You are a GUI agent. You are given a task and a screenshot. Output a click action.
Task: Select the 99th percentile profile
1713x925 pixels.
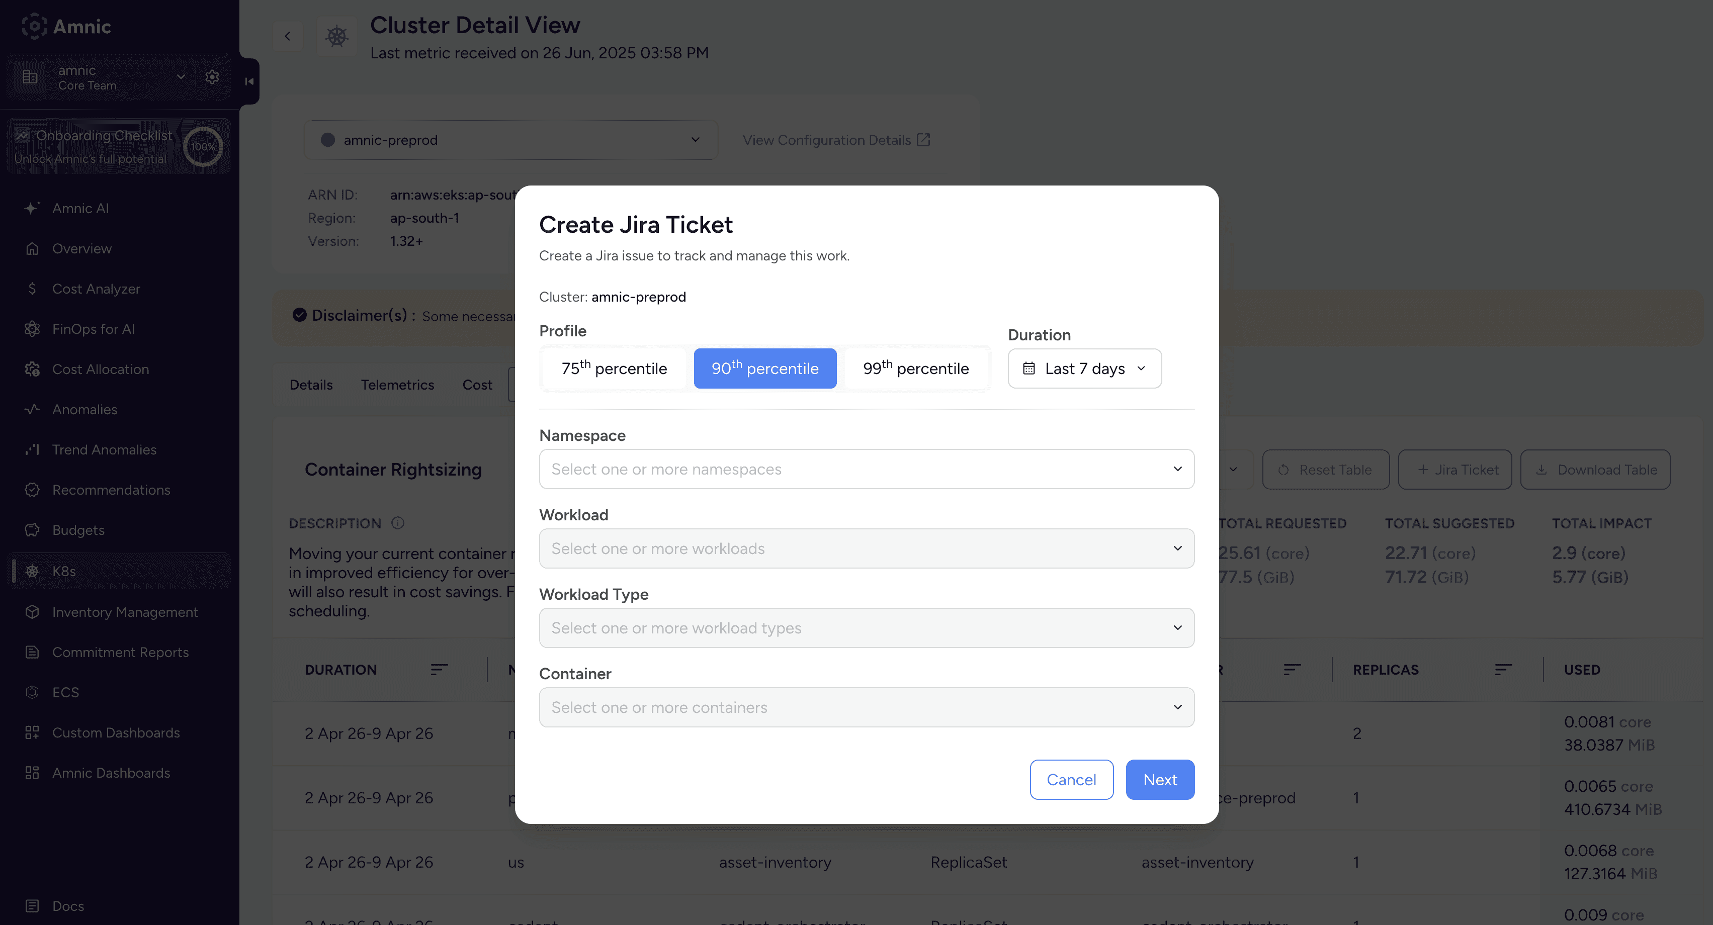(916, 368)
